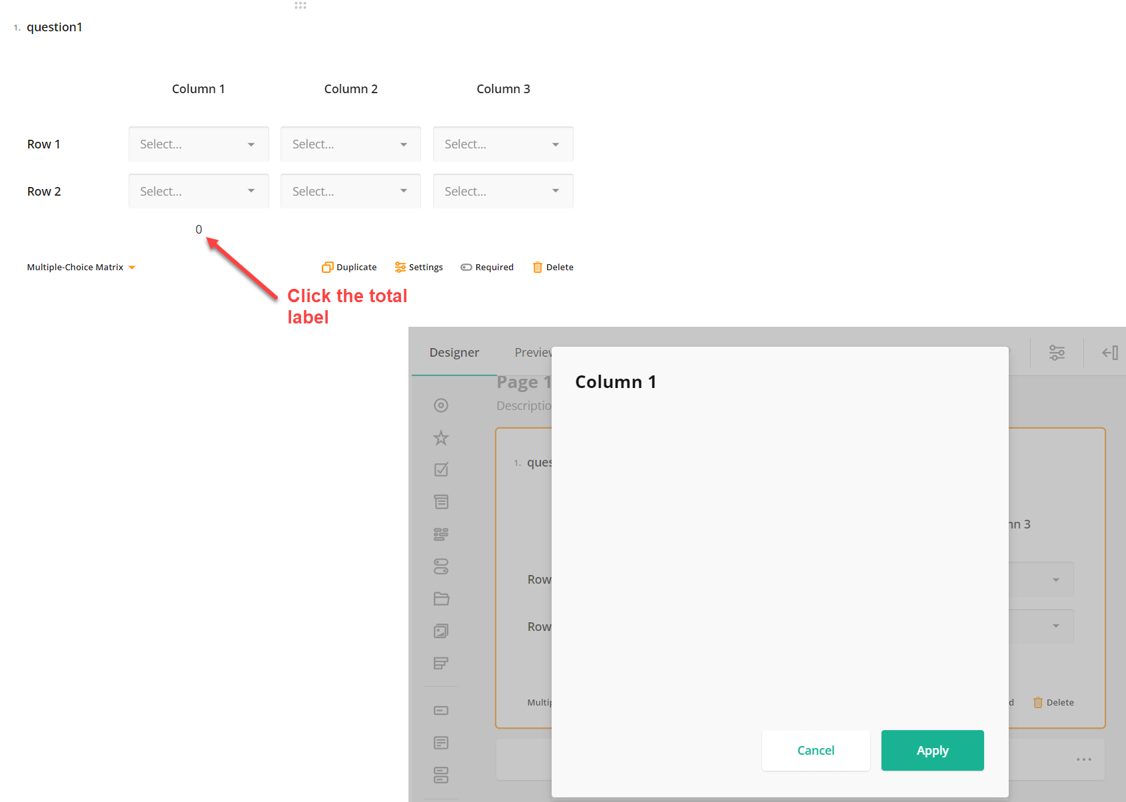
Task: Select the Rating Scale star icon
Action: coord(440,438)
